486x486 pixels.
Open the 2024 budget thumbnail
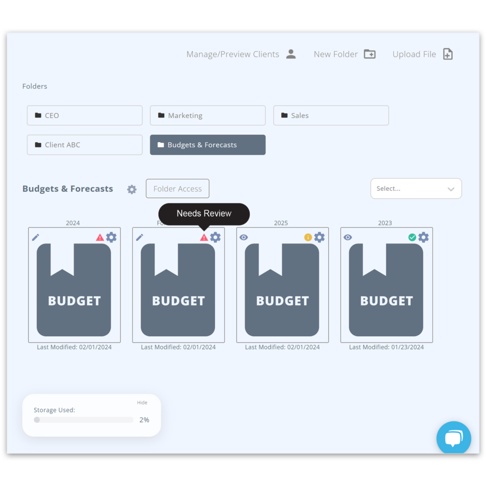[73, 290]
